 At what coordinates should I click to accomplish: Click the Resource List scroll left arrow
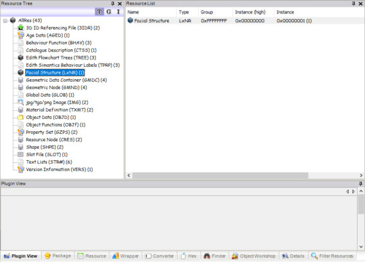coord(128,175)
